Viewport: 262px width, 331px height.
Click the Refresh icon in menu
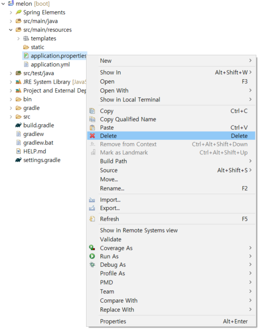tap(92, 219)
